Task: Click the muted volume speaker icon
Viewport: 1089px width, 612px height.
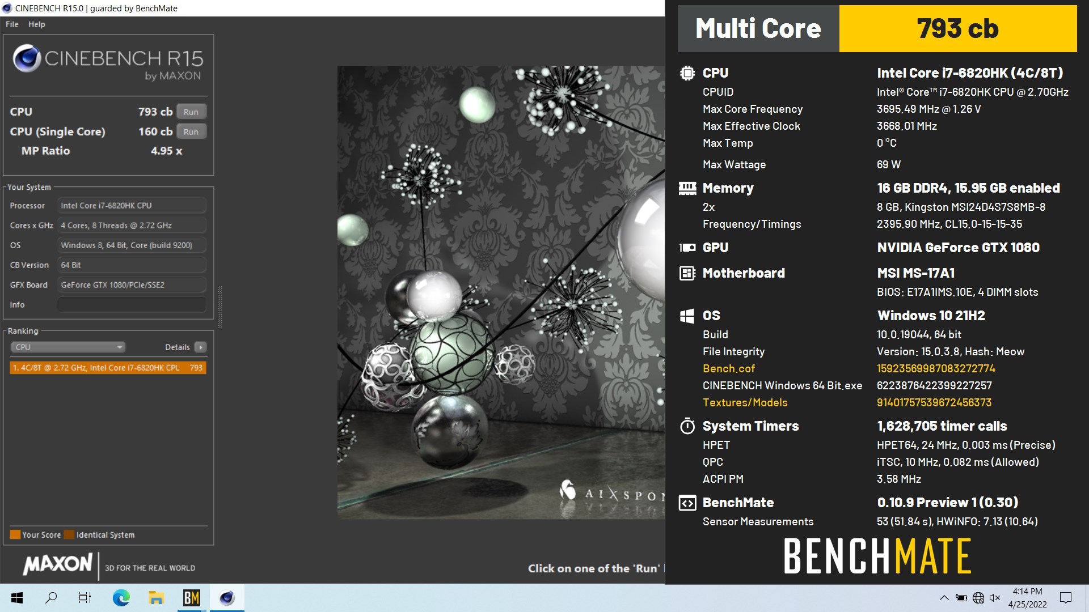Action: (995, 598)
